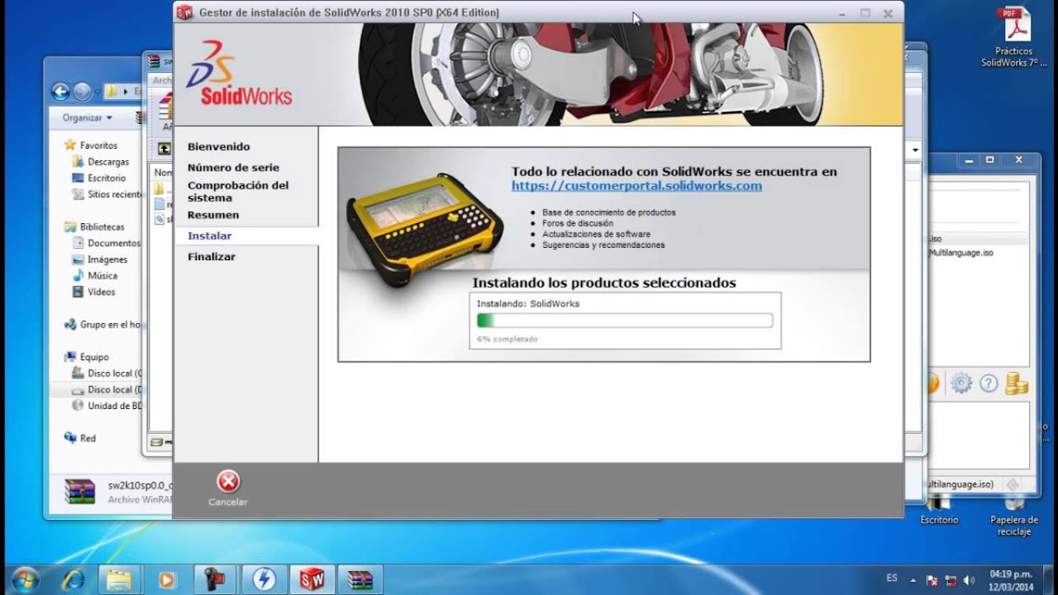1058x595 pixels.
Task: Open File Explorer from the taskbar
Action: [x=119, y=578]
